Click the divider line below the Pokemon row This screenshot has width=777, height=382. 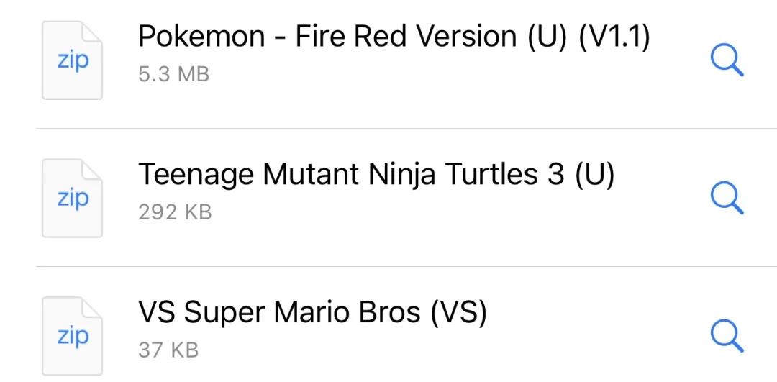[406, 128]
